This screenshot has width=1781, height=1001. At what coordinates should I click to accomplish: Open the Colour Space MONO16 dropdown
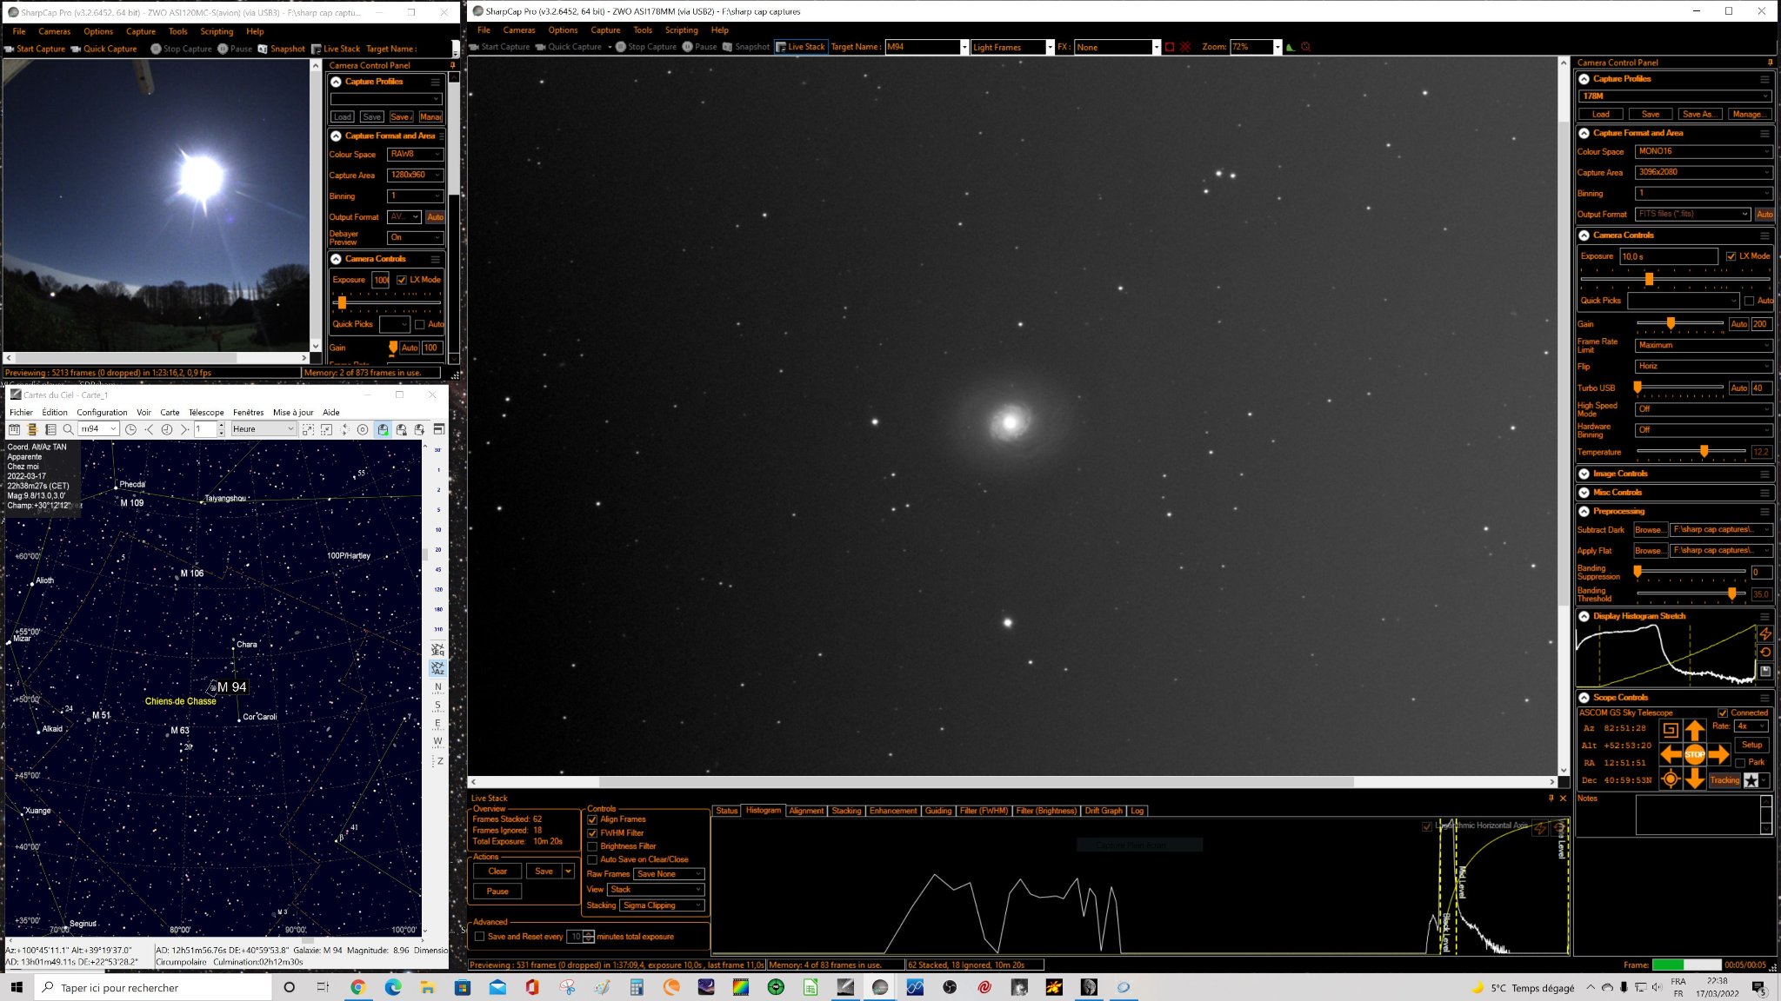(1703, 151)
